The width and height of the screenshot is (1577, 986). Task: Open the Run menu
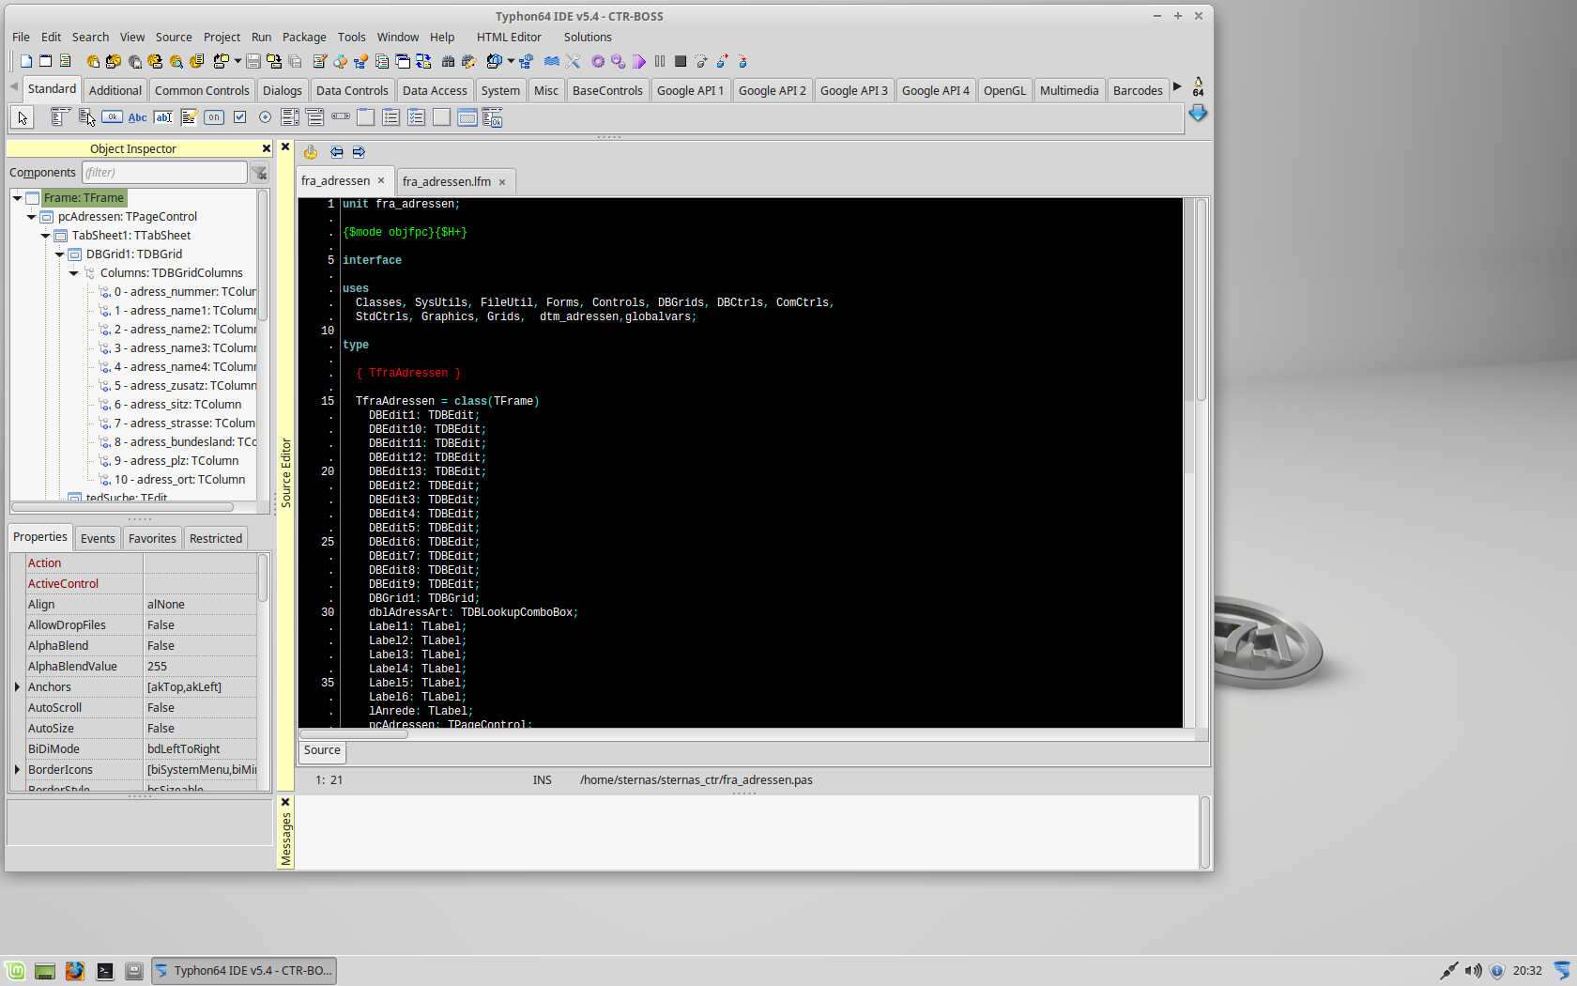pos(261,37)
